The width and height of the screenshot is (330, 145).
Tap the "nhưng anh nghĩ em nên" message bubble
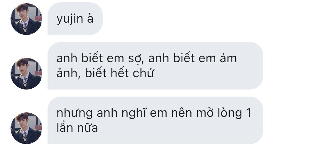pos(155,120)
